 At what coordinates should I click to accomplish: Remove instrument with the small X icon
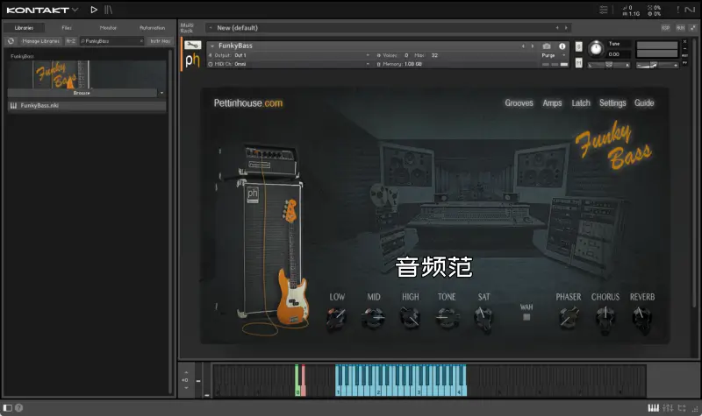[684, 42]
